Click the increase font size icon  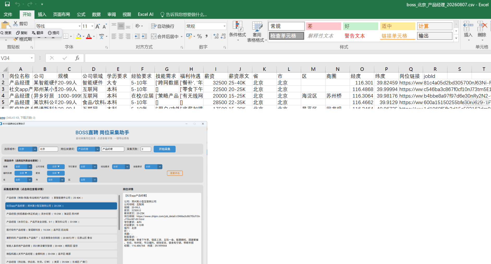[98, 26]
